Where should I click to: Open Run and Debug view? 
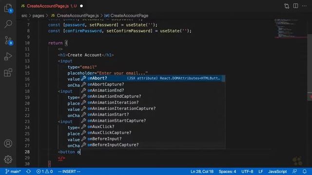click(8, 56)
